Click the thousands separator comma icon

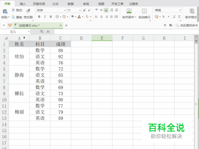pyautogui.click(x=169, y=17)
